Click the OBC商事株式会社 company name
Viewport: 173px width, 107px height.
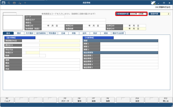click(x=163, y=7)
